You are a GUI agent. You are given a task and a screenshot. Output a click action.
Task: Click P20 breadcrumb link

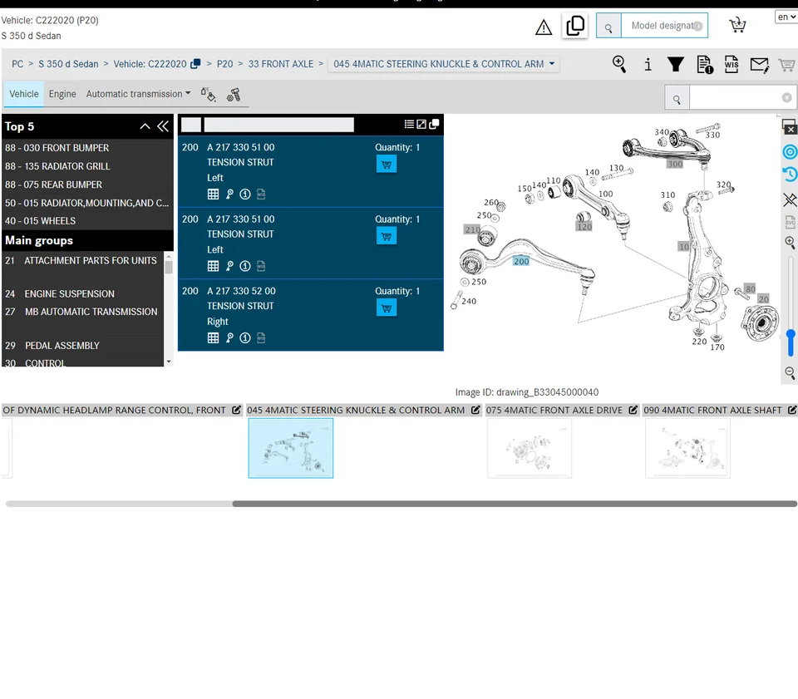pyautogui.click(x=225, y=64)
